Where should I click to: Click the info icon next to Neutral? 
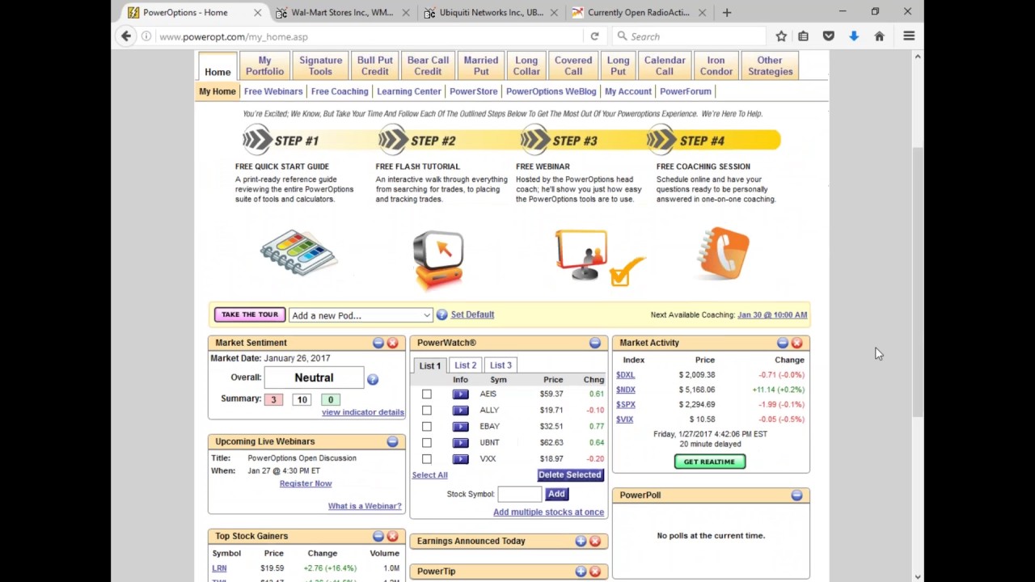pos(373,379)
